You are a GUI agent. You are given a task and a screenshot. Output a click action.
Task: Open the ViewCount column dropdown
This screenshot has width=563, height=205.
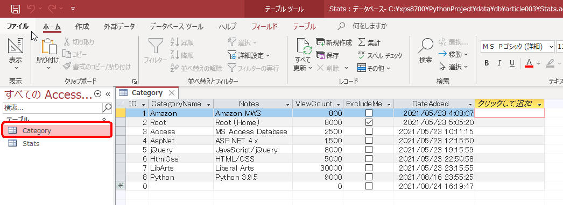[338, 104]
